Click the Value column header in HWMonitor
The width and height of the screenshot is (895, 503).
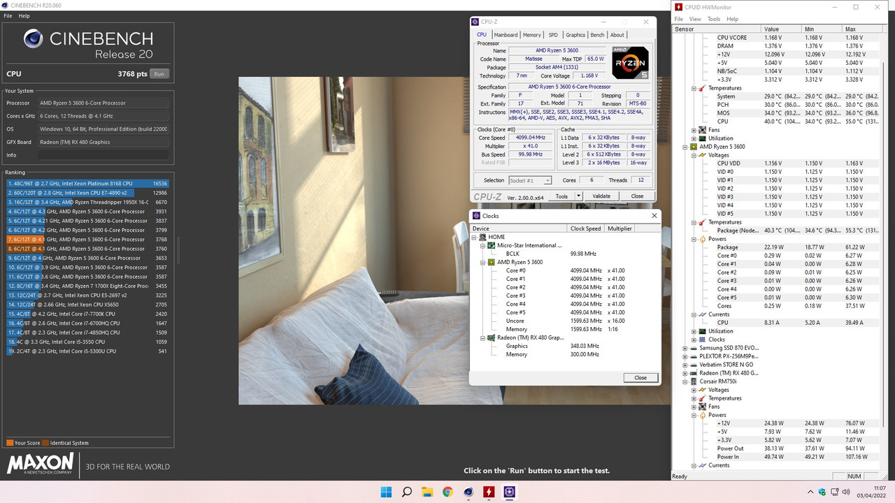point(782,29)
